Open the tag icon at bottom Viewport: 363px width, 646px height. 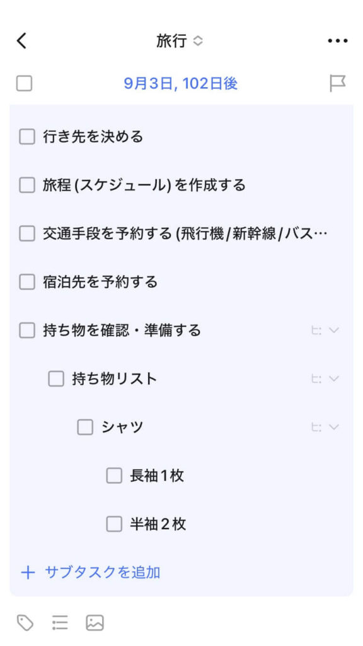(x=25, y=623)
